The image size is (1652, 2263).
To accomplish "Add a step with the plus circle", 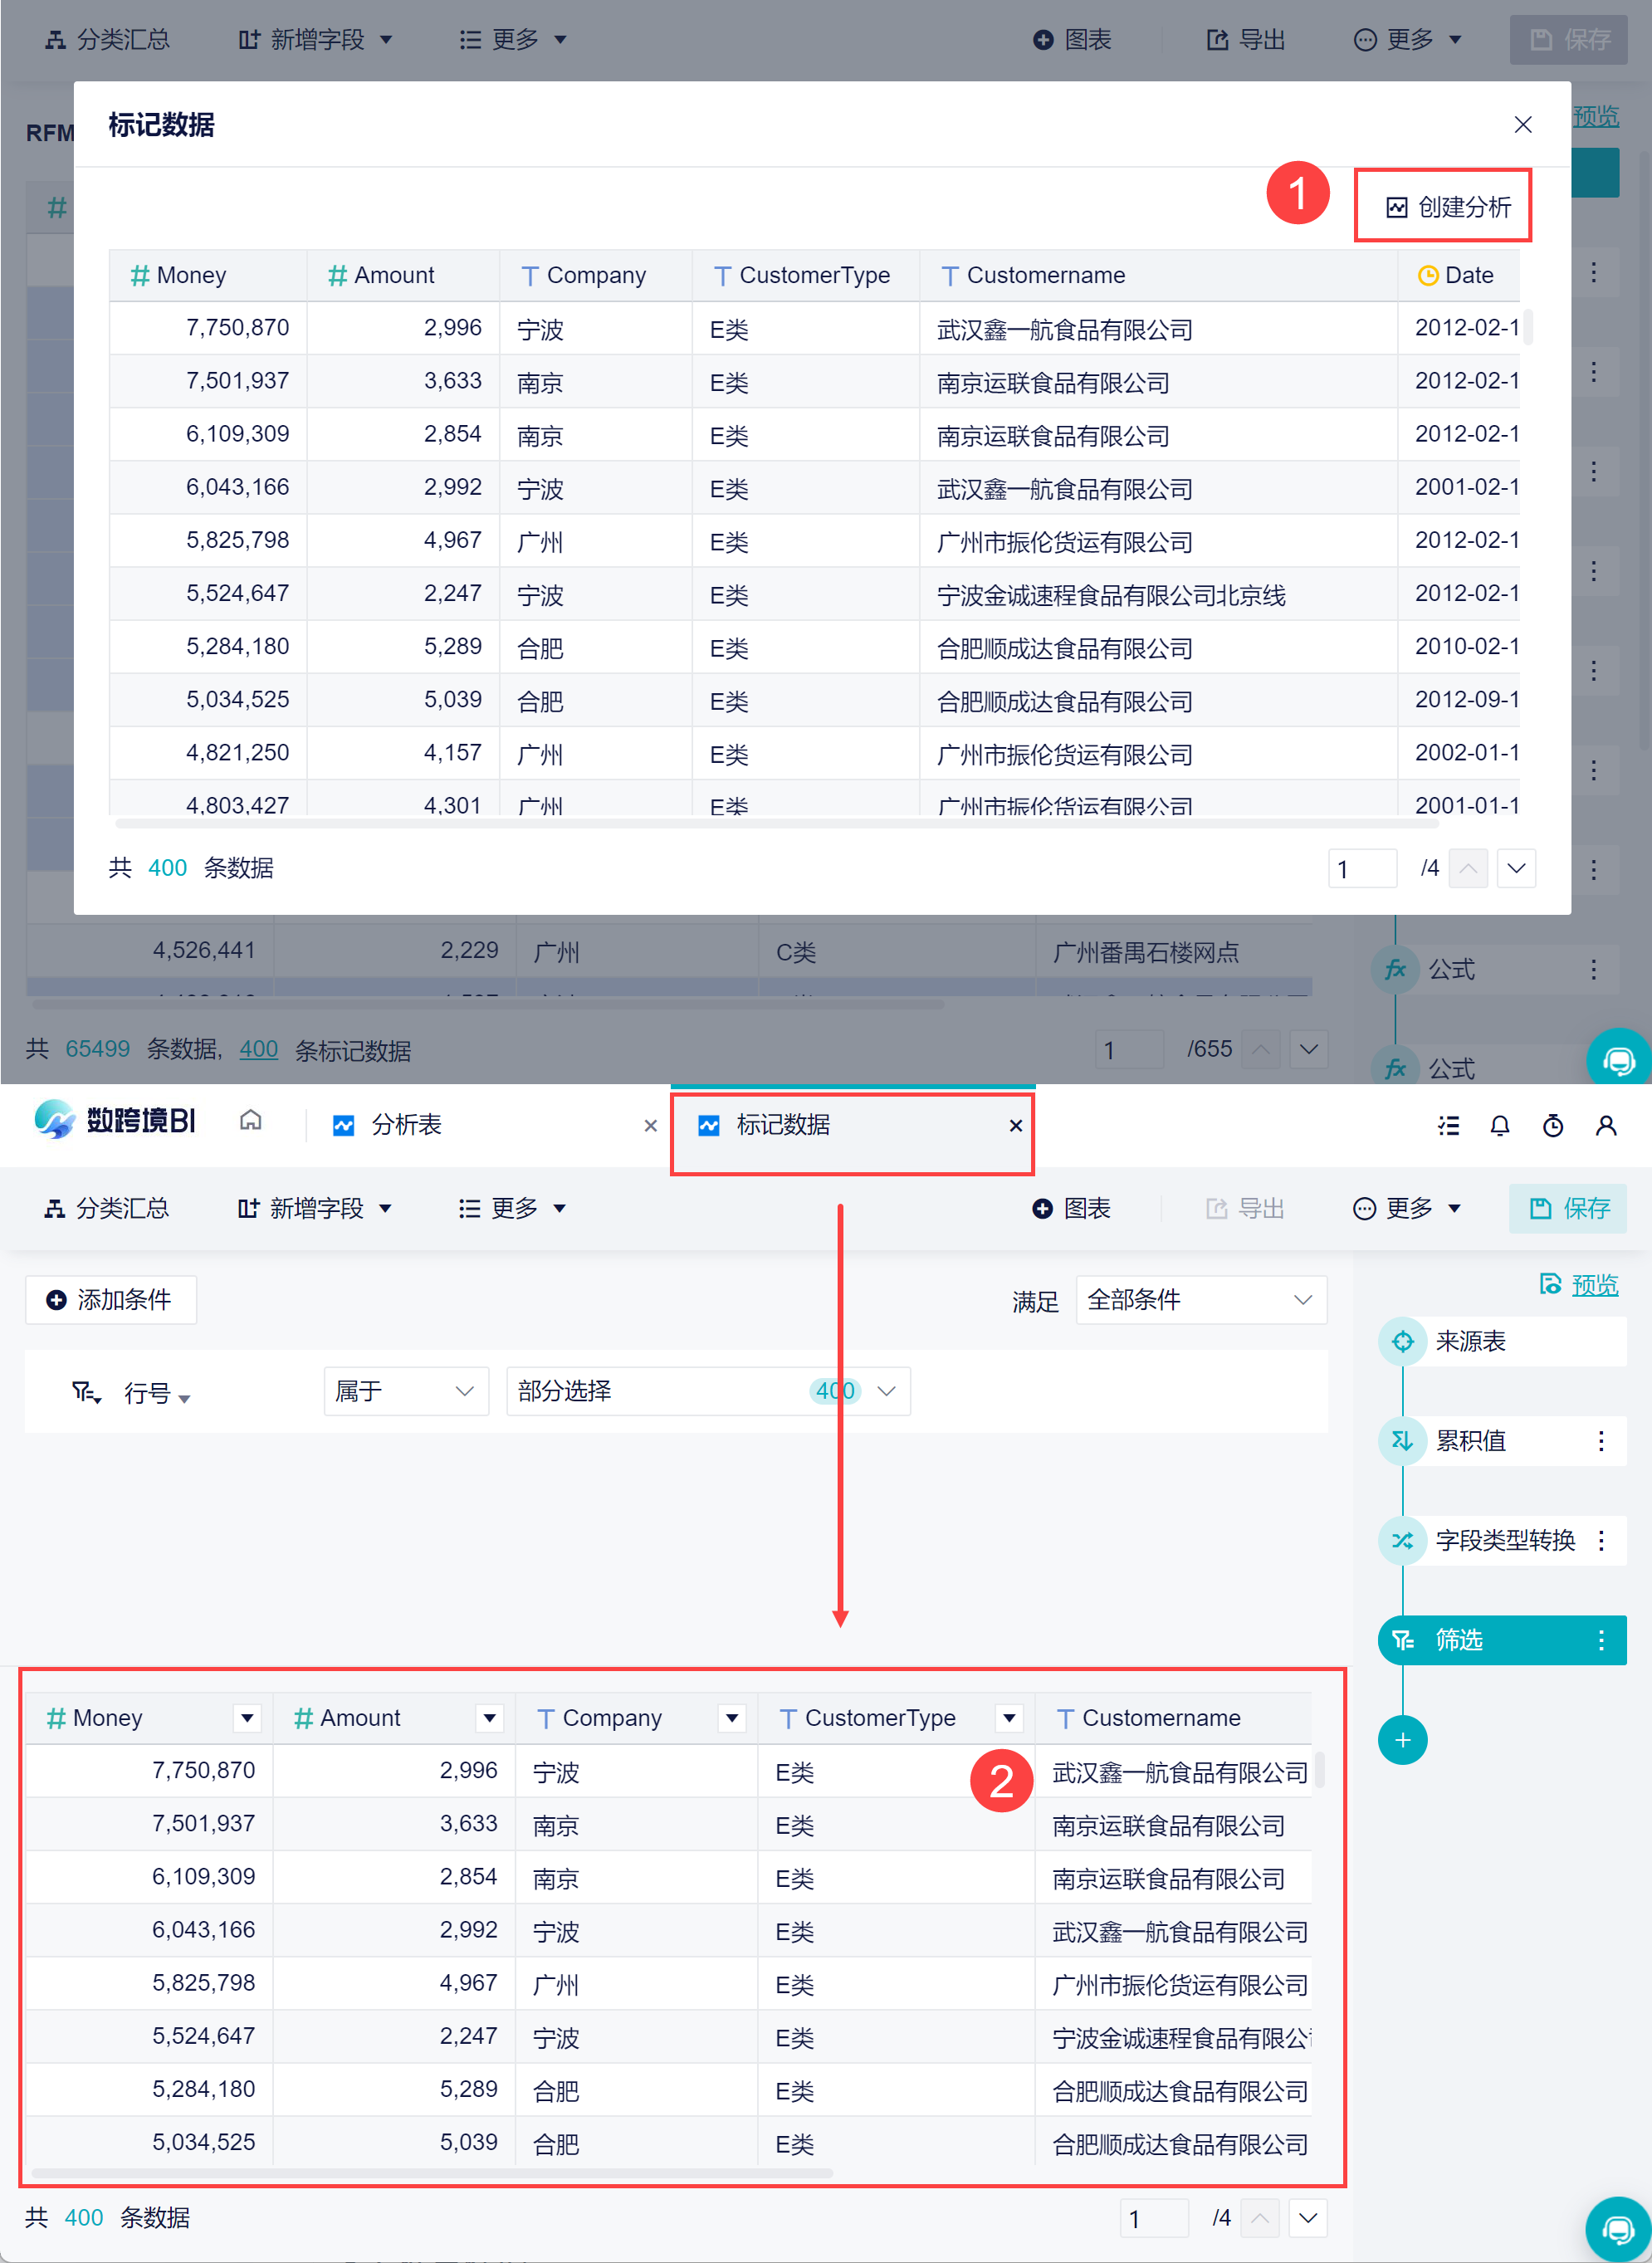I will click(x=1402, y=1740).
